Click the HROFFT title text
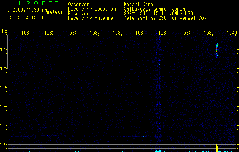 pyautogui.click(x=39, y=3)
